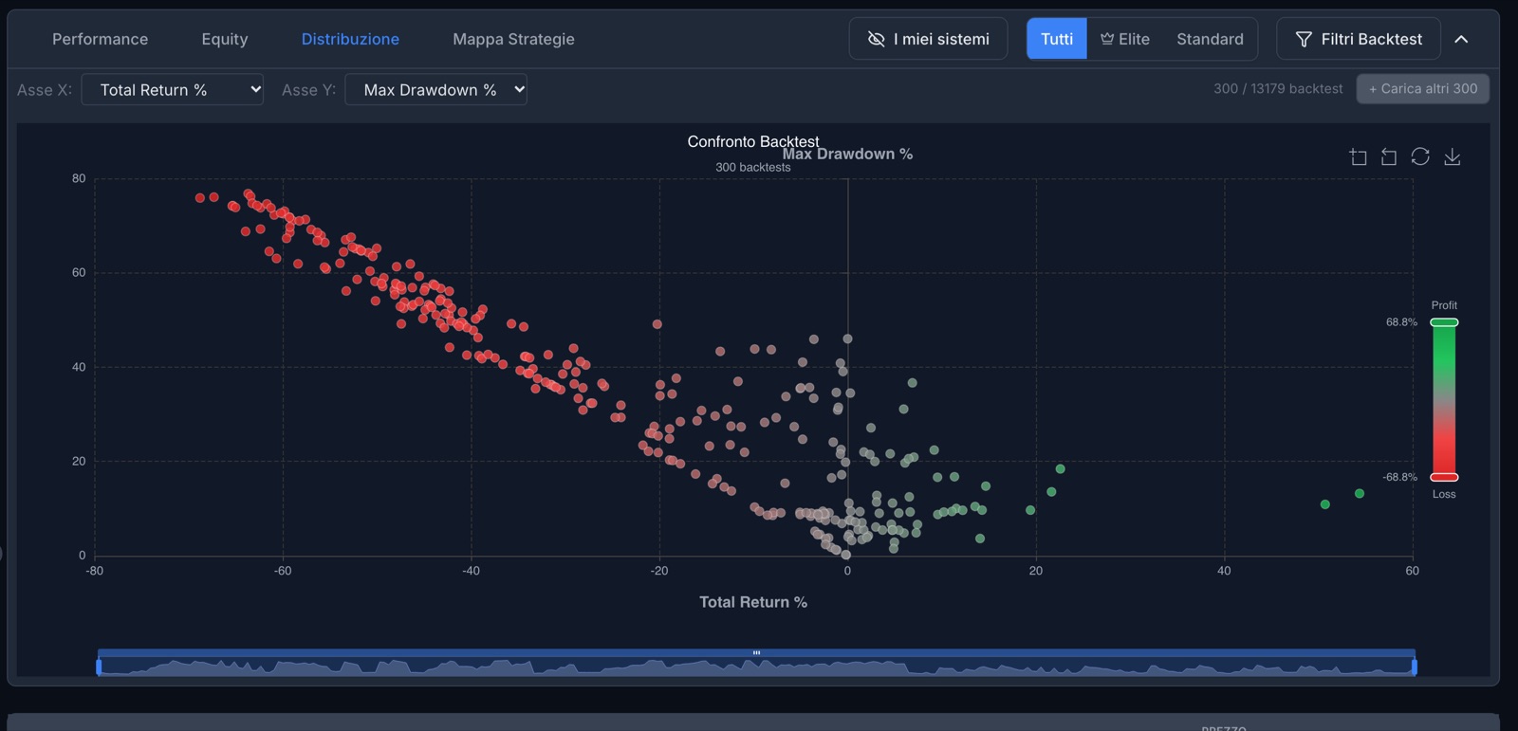Switch to the Elite systems filter

coord(1125,39)
